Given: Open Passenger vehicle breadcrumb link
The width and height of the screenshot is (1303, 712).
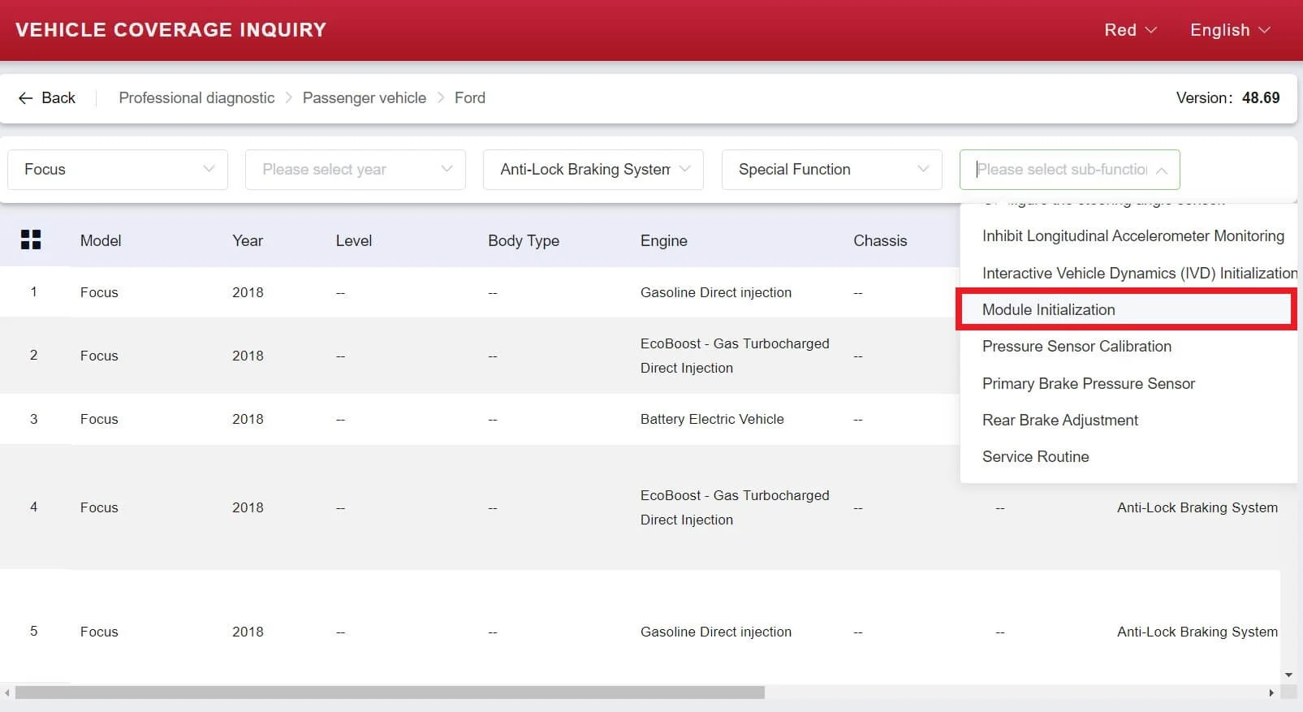Looking at the screenshot, I should (364, 98).
